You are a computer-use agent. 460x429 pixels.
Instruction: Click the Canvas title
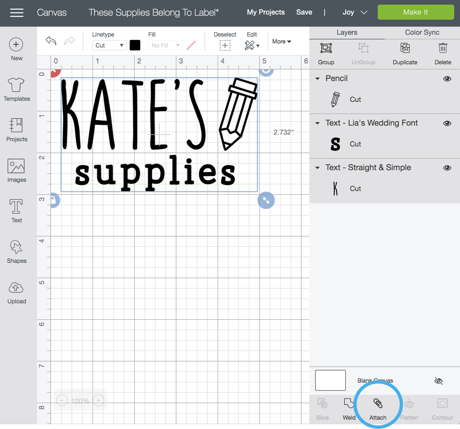tap(52, 13)
